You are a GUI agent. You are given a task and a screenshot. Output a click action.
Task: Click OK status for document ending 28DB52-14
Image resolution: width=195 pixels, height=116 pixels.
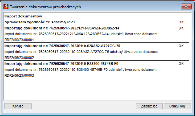coord(181,28)
